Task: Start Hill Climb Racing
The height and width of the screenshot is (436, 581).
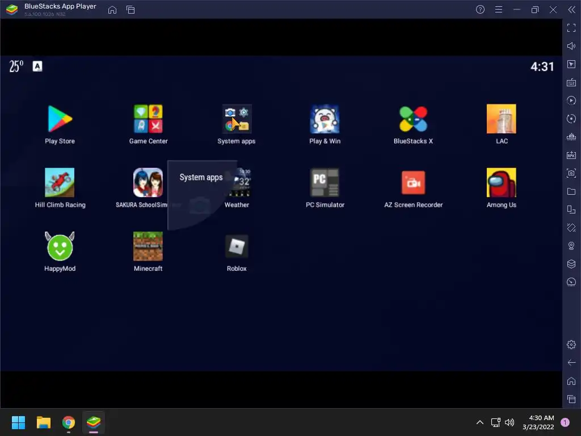Action: [x=60, y=182]
